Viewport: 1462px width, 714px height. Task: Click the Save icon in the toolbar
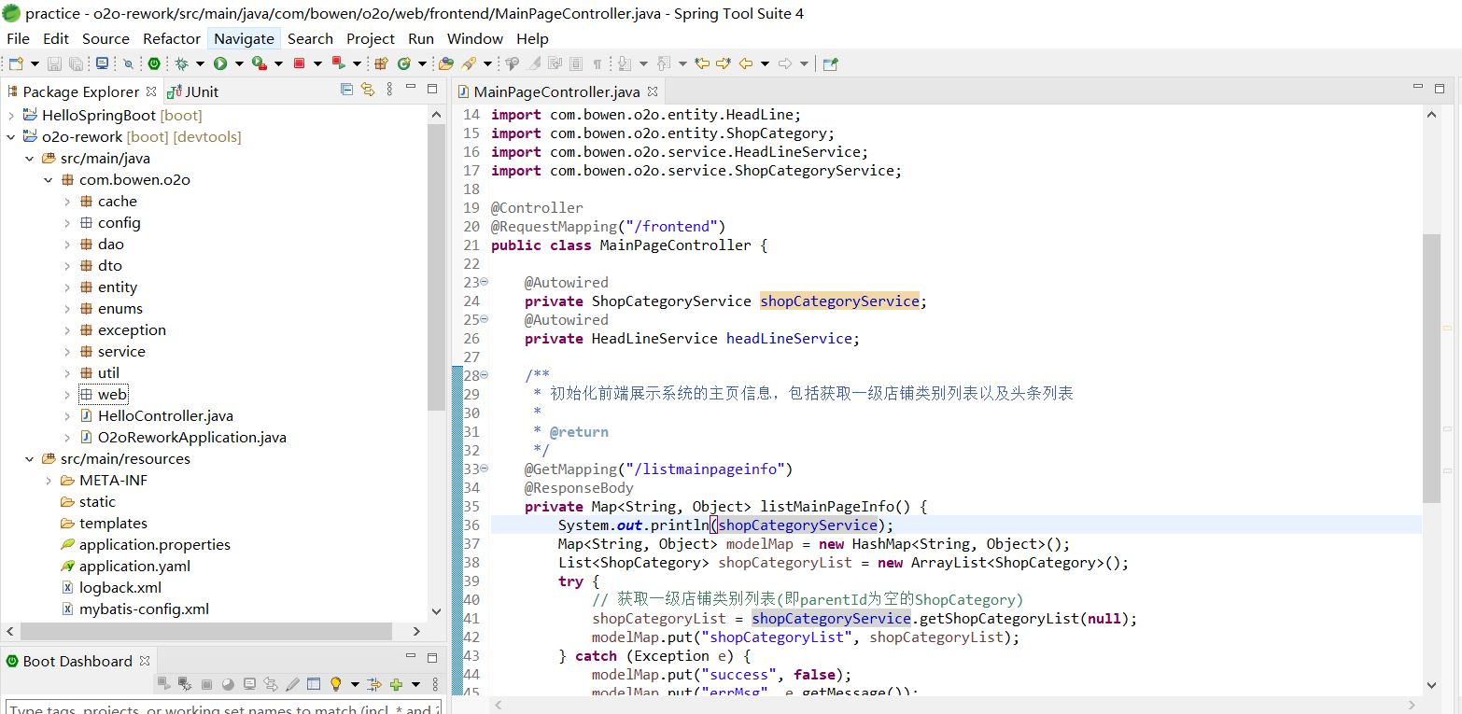click(x=54, y=63)
